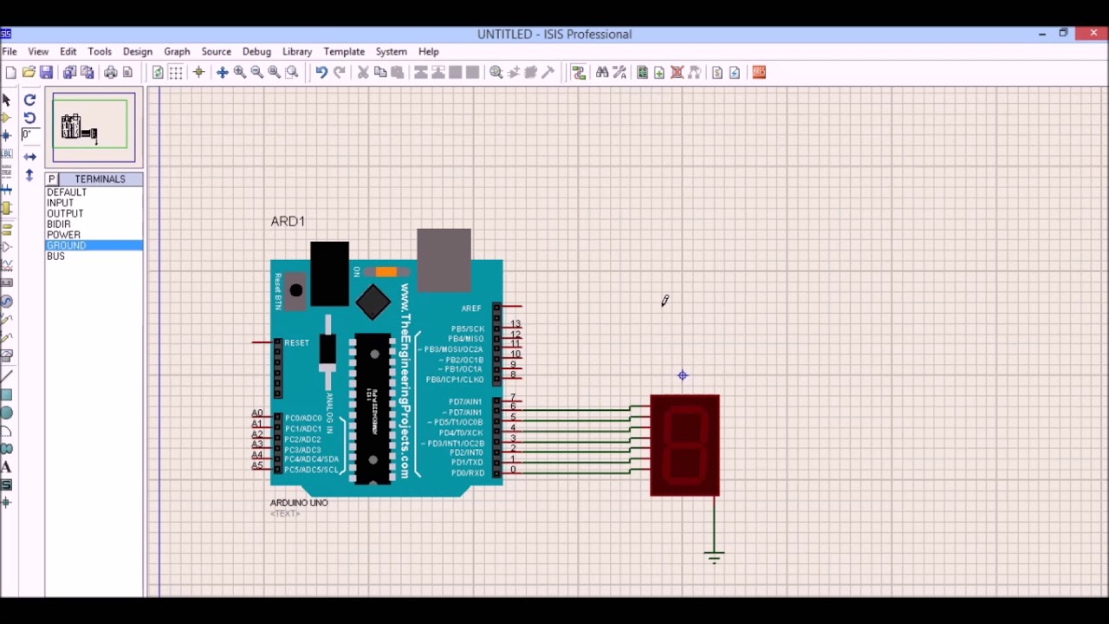Toggle the grid display icon
1109x624 pixels.
coord(176,73)
